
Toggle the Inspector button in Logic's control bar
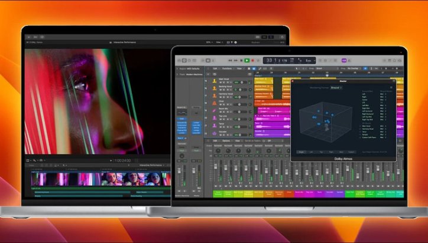point(184,61)
